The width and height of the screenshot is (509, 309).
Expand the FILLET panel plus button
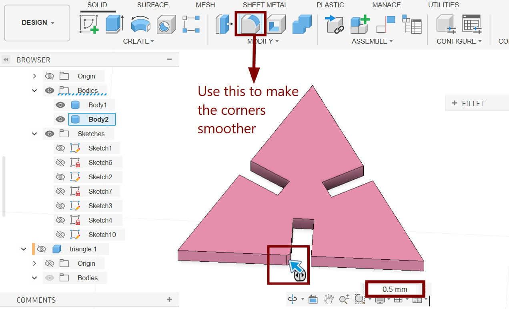(454, 103)
